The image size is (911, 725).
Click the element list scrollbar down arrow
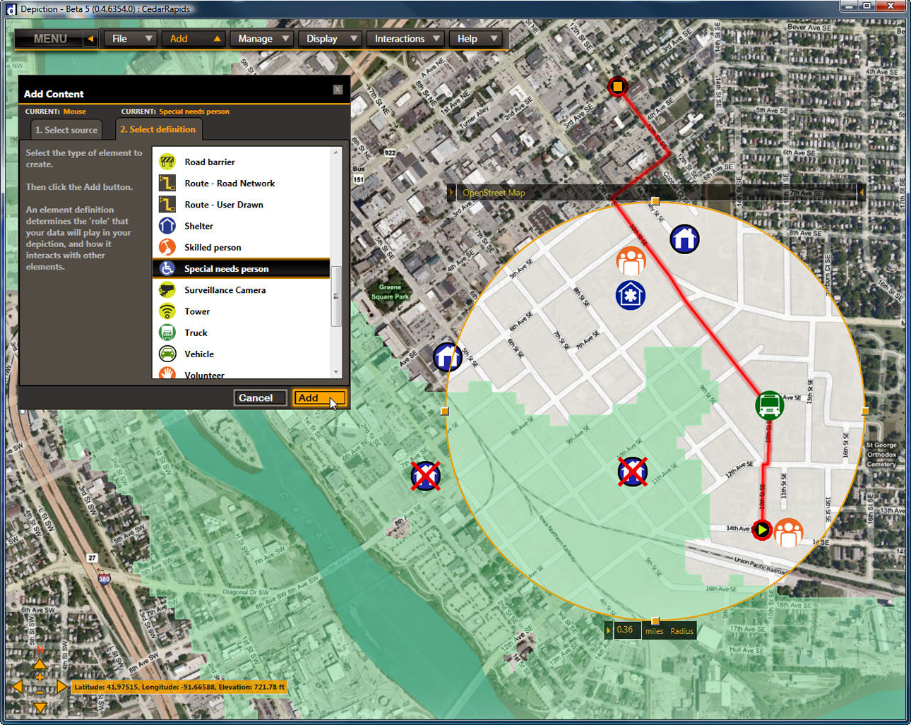pyautogui.click(x=336, y=372)
